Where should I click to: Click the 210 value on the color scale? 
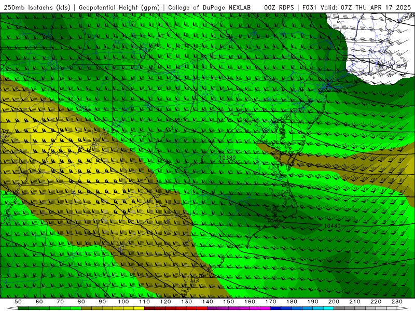355,302
